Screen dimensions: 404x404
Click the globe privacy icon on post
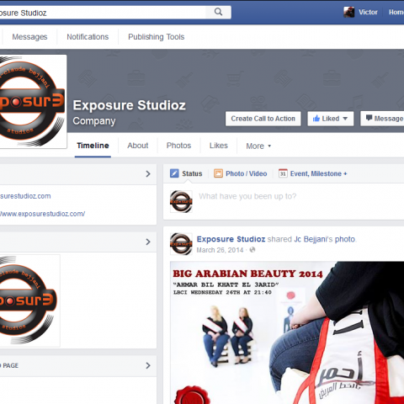click(x=252, y=250)
